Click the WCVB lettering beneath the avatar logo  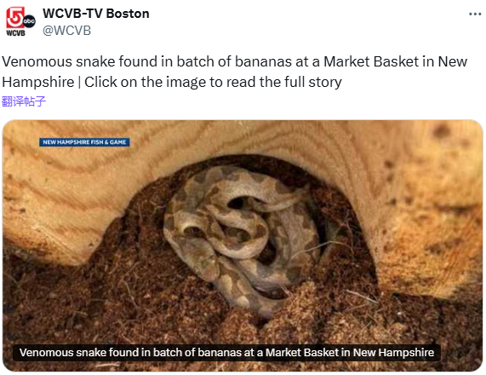(x=15, y=33)
